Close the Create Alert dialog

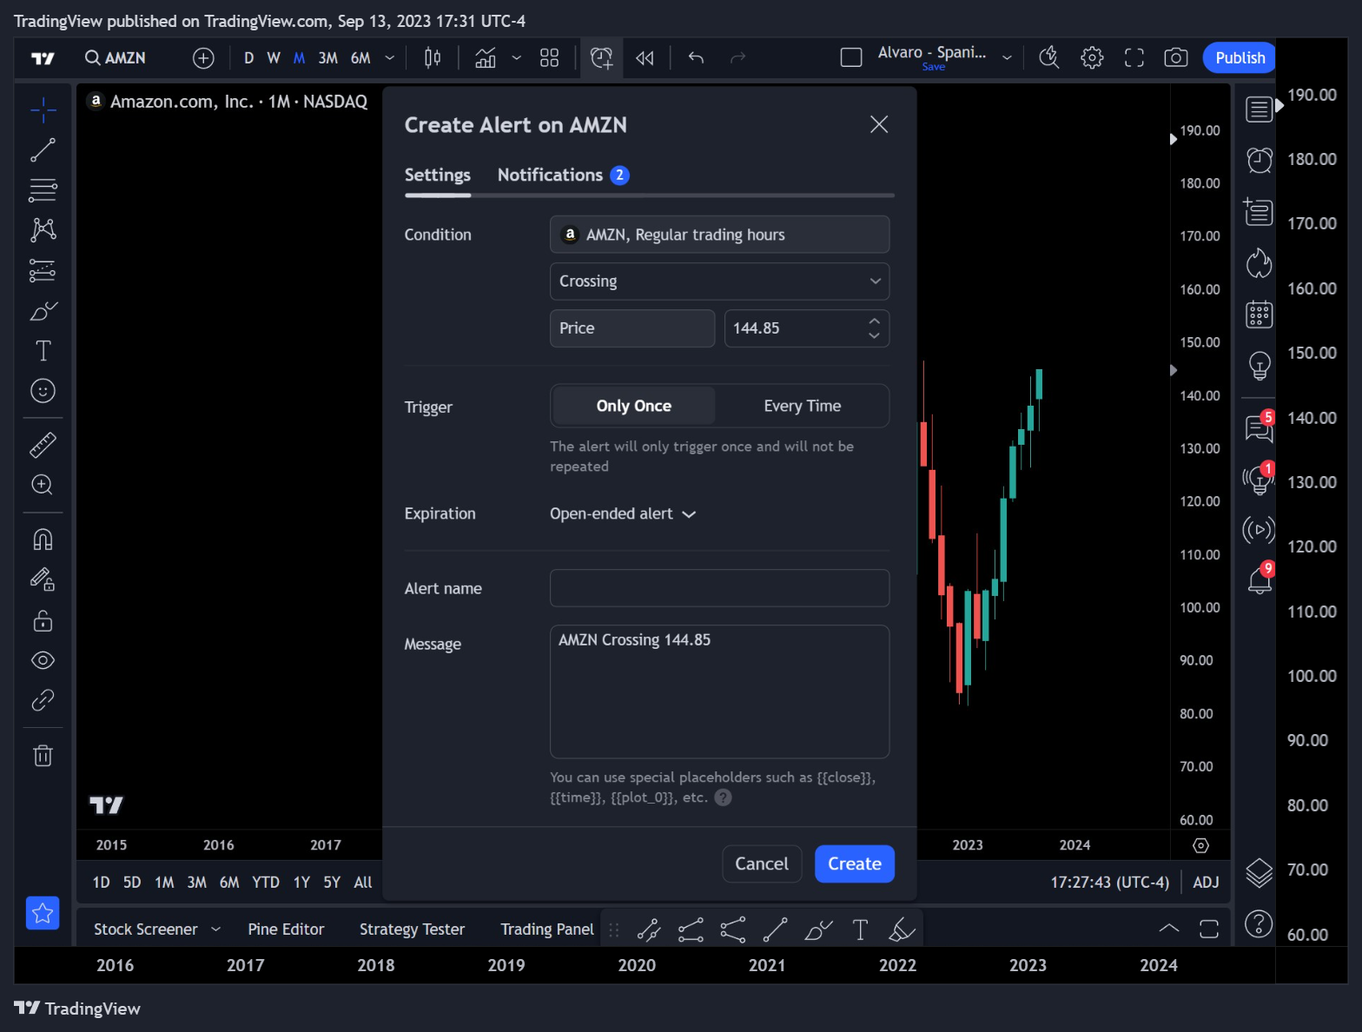pyautogui.click(x=879, y=124)
